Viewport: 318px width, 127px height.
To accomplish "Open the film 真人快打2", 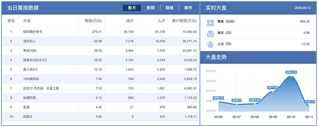I will tap(31, 69).
